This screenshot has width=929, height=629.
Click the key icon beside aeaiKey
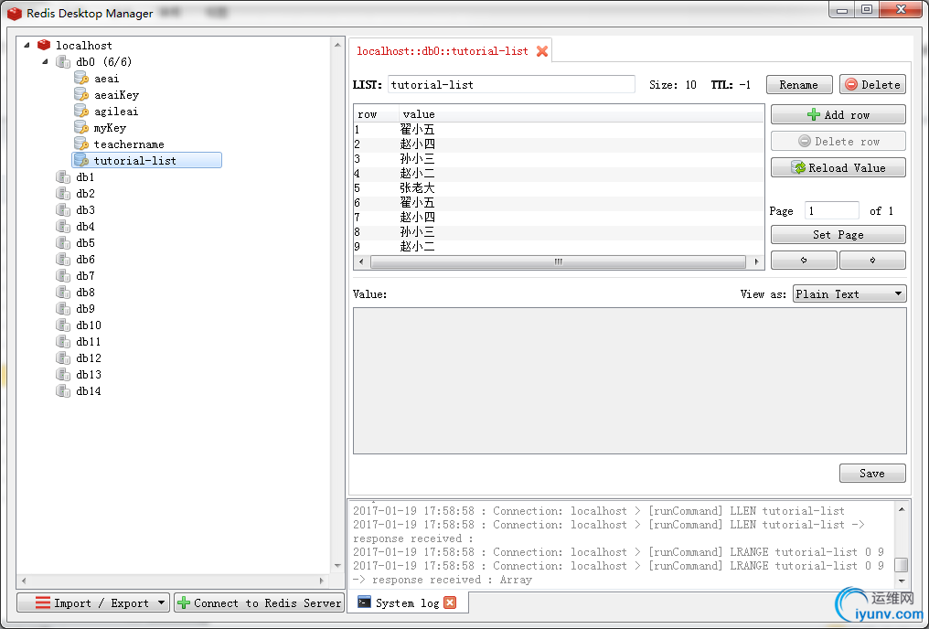(81, 95)
